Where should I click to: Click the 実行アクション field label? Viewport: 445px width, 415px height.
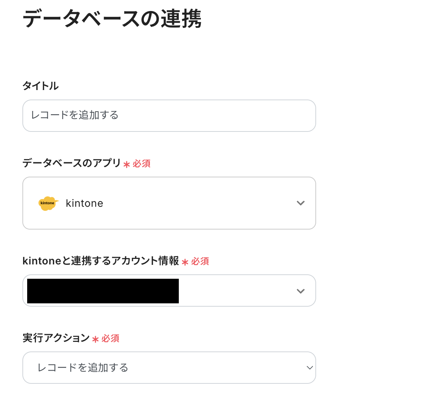[56, 338]
